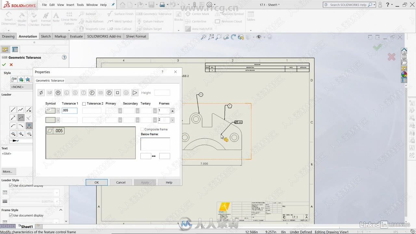Select the Drawing tab
Image resolution: width=416 pixels, height=234 pixels.
8,36
